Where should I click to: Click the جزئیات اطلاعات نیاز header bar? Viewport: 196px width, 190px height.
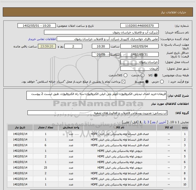(x=98, y=12)
